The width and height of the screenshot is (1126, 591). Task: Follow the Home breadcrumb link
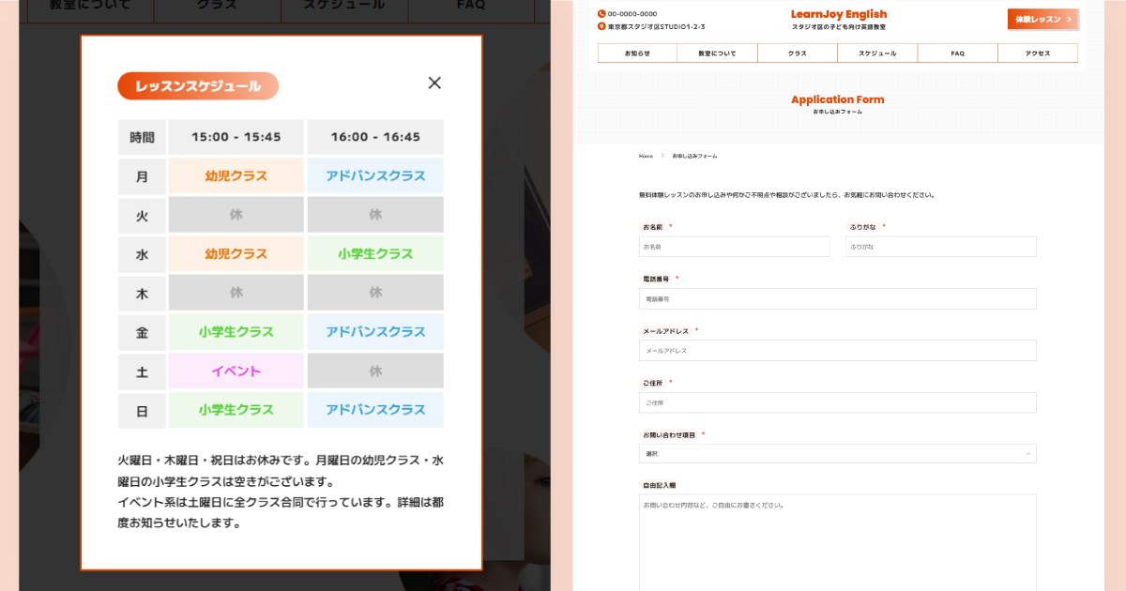[646, 157]
